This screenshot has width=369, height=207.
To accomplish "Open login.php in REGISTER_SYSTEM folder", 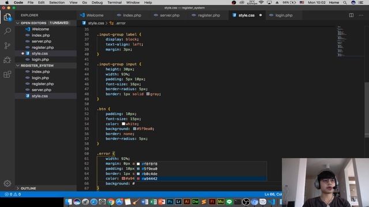I will [40, 78].
